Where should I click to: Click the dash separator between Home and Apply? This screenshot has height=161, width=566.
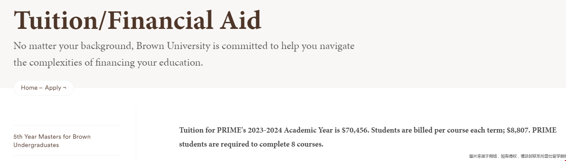(x=41, y=87)
